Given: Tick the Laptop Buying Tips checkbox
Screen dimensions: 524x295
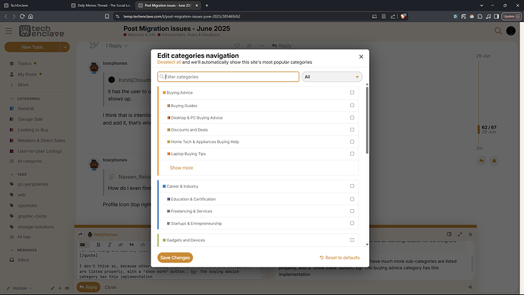Looking at the screenshot, I should tap(352, 154).
